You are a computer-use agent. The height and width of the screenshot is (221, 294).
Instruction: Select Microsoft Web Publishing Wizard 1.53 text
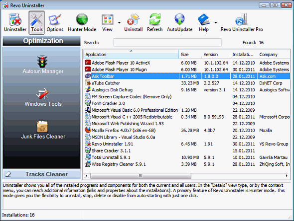pyautogui.click(x=128, y=124)
